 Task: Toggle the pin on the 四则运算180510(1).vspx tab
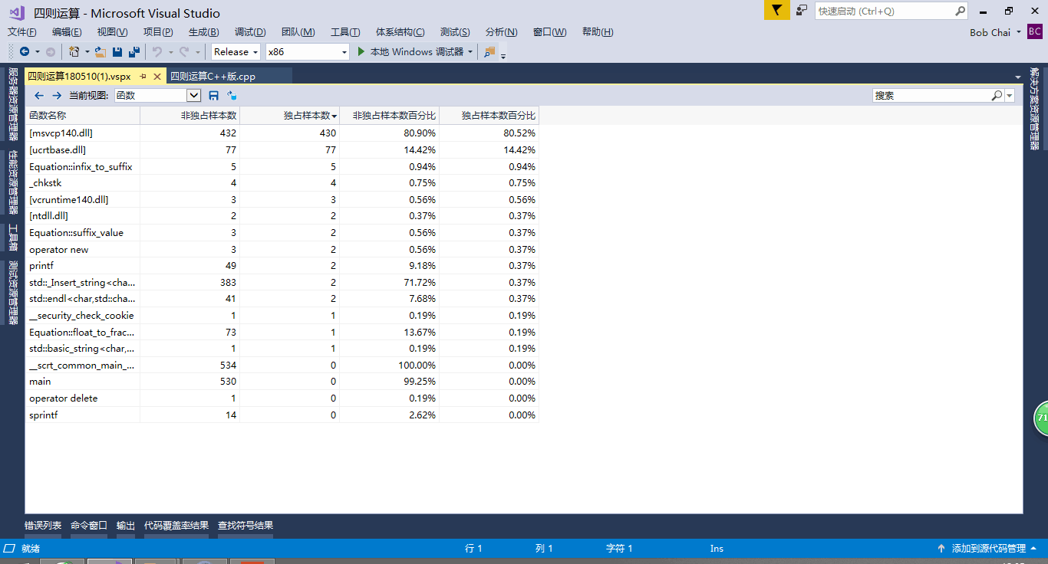(143, 77)
